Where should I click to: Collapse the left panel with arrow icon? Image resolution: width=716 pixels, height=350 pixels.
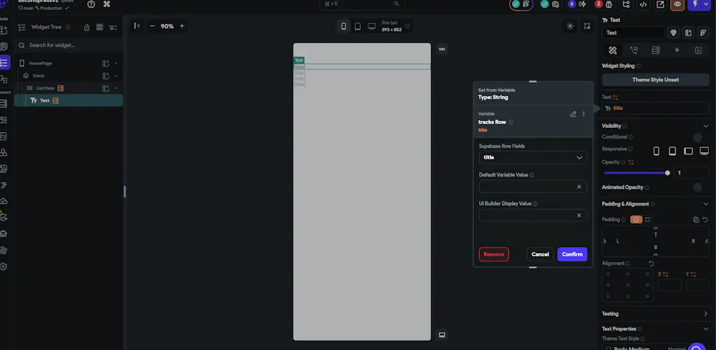coord(137,26)
